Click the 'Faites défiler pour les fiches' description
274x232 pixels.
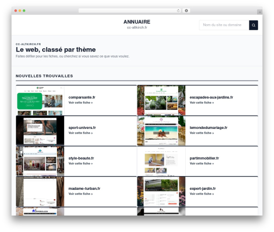tap(72, 56)
